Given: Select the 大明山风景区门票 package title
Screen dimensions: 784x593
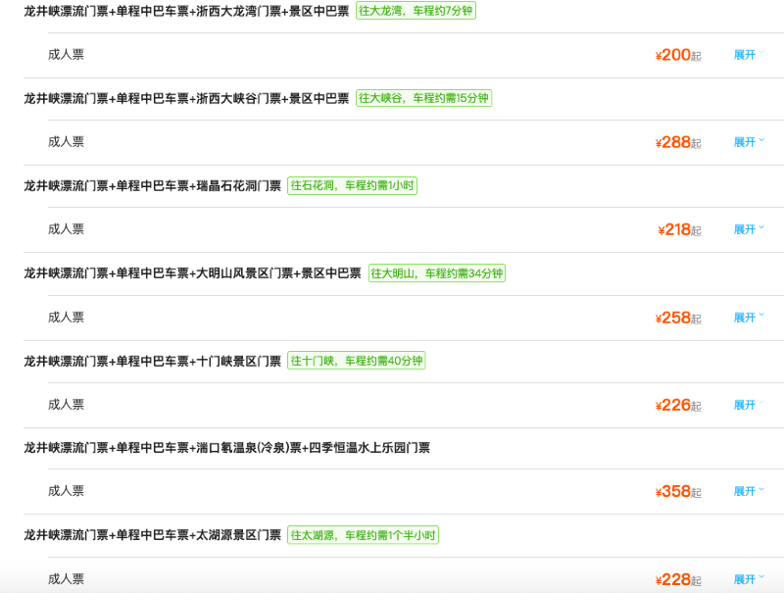Looking at the screenshot, I should coord(192,273).
